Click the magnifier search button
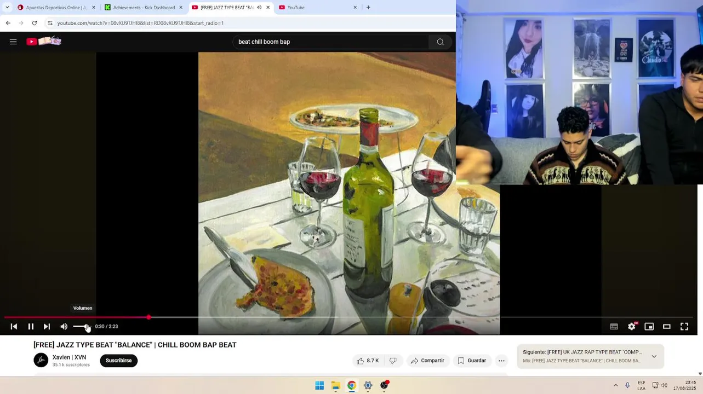 pyautogui.click(x=440, y=42)
